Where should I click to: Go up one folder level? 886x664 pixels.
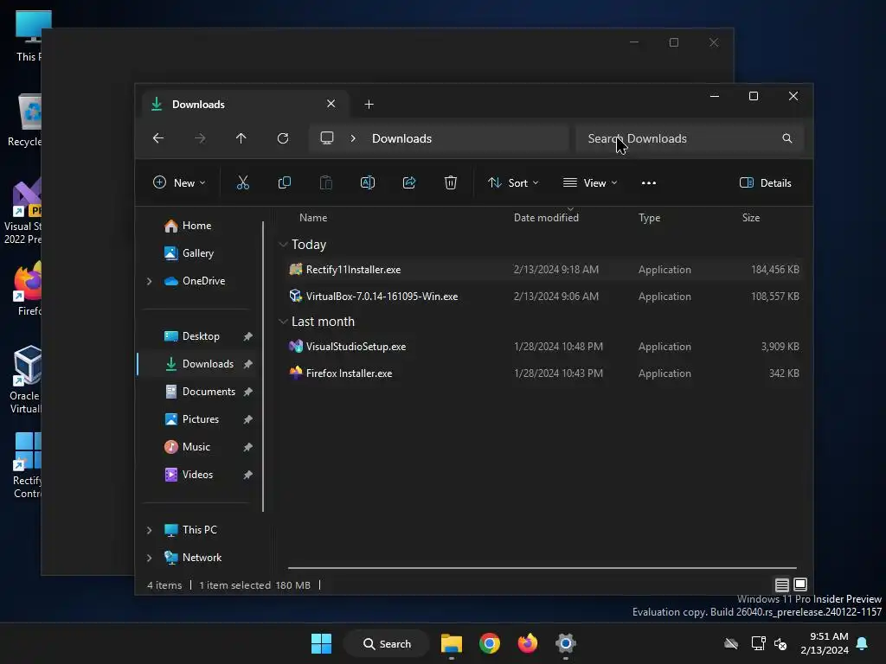click(x=241, y=138)
